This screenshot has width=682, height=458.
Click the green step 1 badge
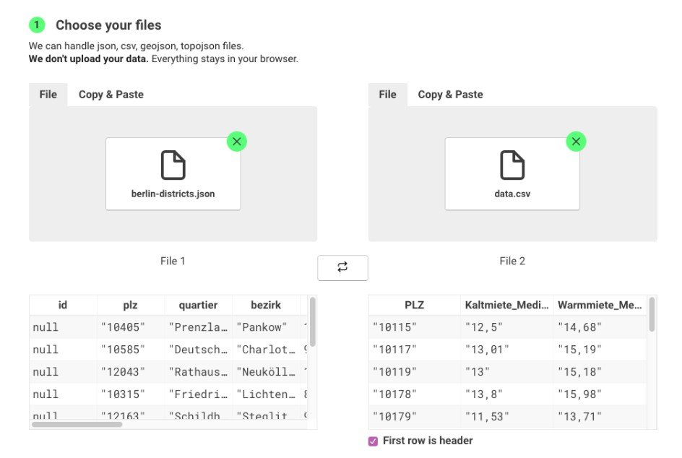click(35, 25)
